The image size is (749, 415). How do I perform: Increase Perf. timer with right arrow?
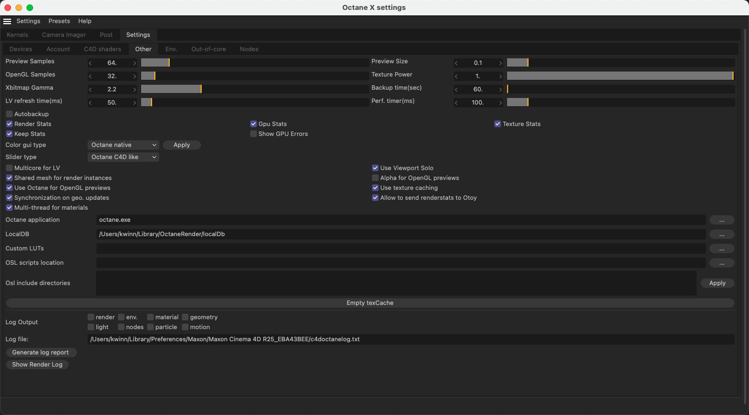[500, 103]
